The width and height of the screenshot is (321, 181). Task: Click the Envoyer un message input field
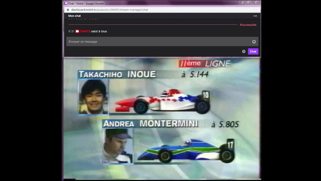pos(162,41)
